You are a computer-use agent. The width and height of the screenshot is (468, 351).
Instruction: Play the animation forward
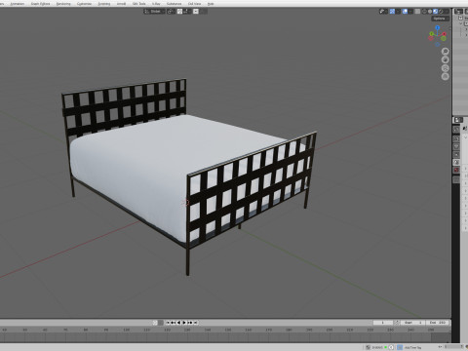tap(184, 323)
